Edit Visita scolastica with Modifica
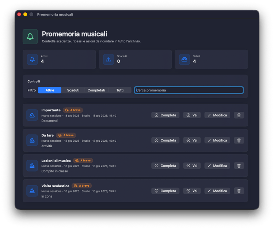The height and width of the screenshot is (229, 274). (217, 191)
